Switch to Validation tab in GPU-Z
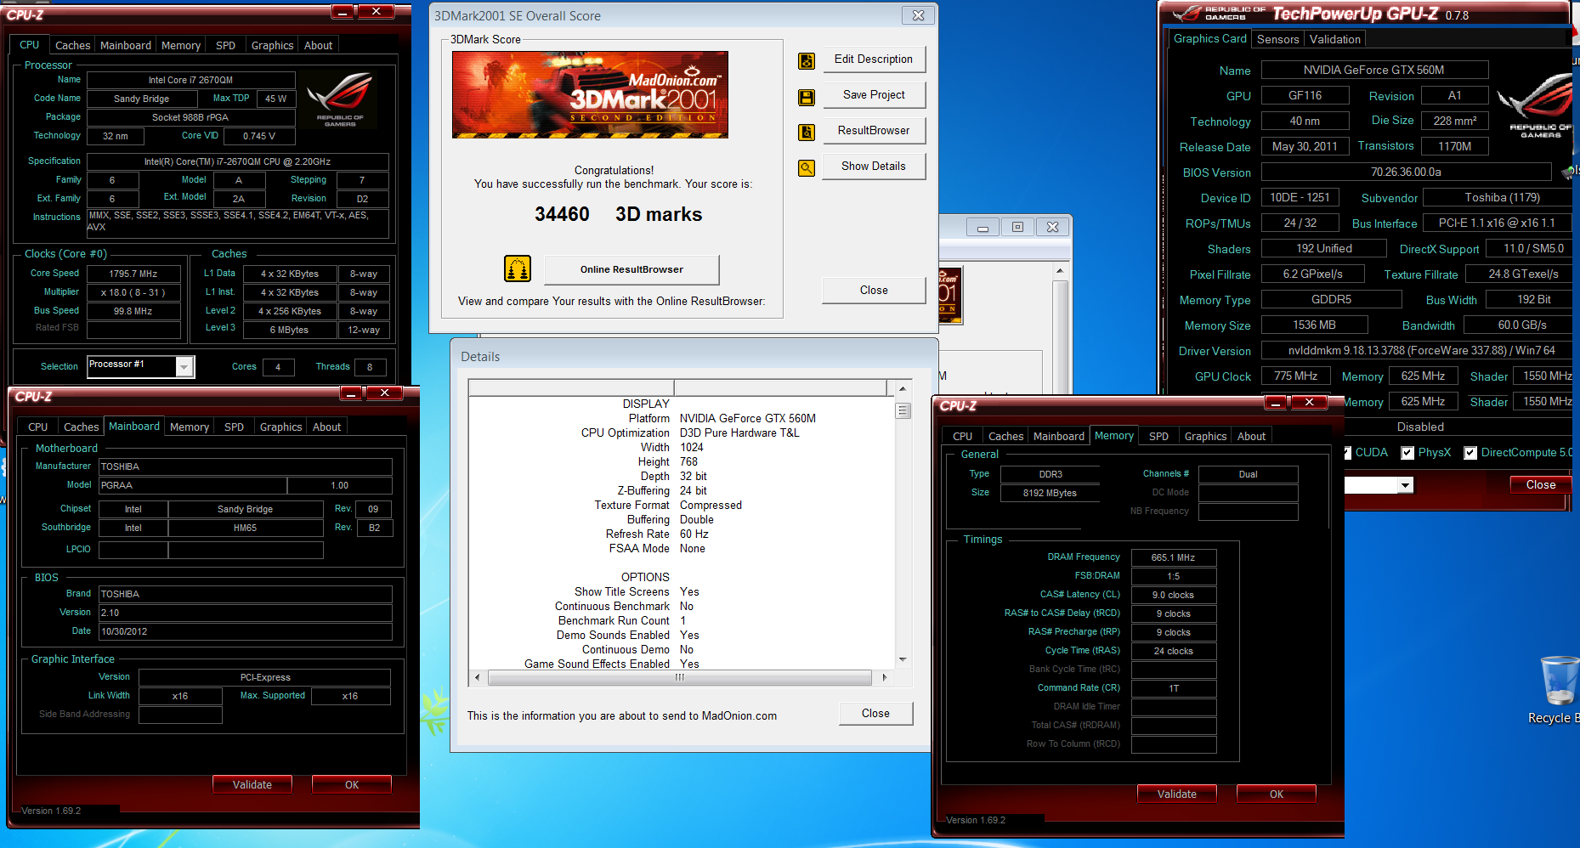The width and height of the screenshot is (1580, 848). click(x=1334, y=39)
